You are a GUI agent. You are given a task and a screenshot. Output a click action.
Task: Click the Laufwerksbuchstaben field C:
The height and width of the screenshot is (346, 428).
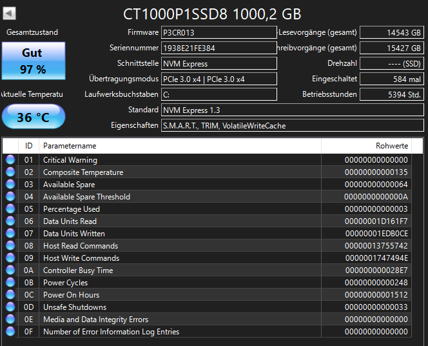tap(219, 94)
